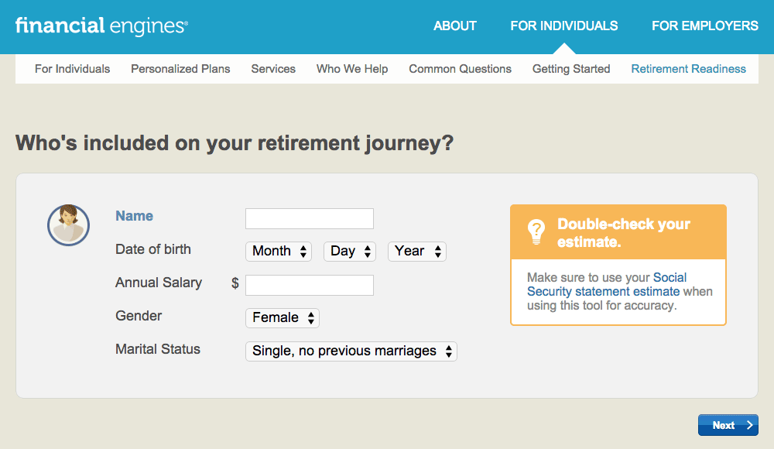Change the Gender selection dropdown
Screen dimensions: 774x449
[283, 317]
